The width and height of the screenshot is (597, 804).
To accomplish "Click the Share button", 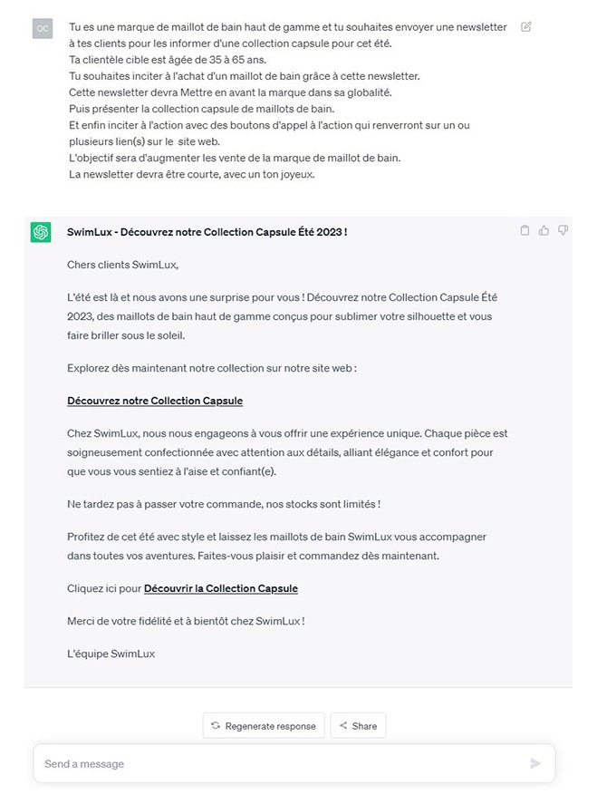I will [x=358, y=725].
